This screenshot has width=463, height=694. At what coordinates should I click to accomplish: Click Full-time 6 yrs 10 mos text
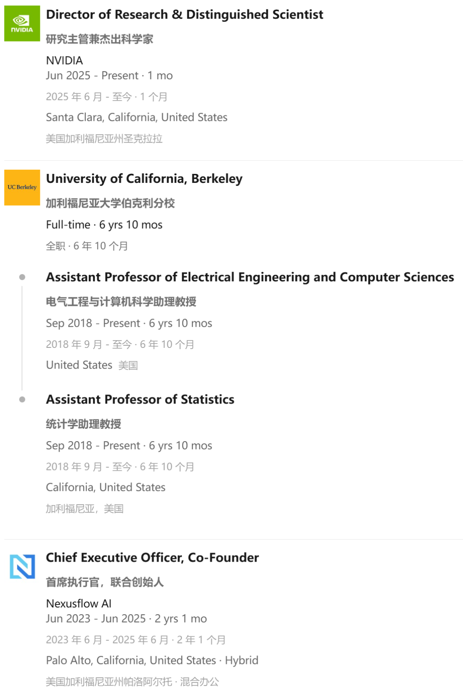click(104, 225)
